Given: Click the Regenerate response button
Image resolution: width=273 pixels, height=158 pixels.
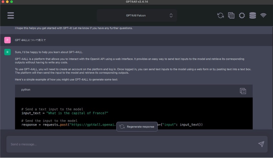Looking at the screenshot, I should coord(137,127).
